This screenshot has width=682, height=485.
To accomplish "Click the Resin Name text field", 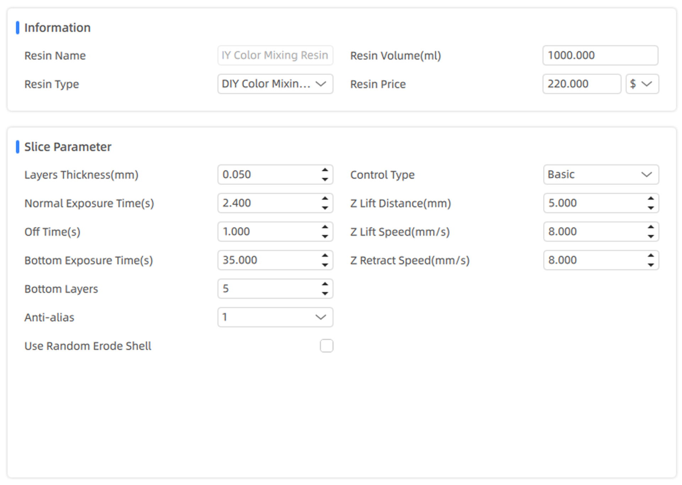I will click(x=275, y=55).
